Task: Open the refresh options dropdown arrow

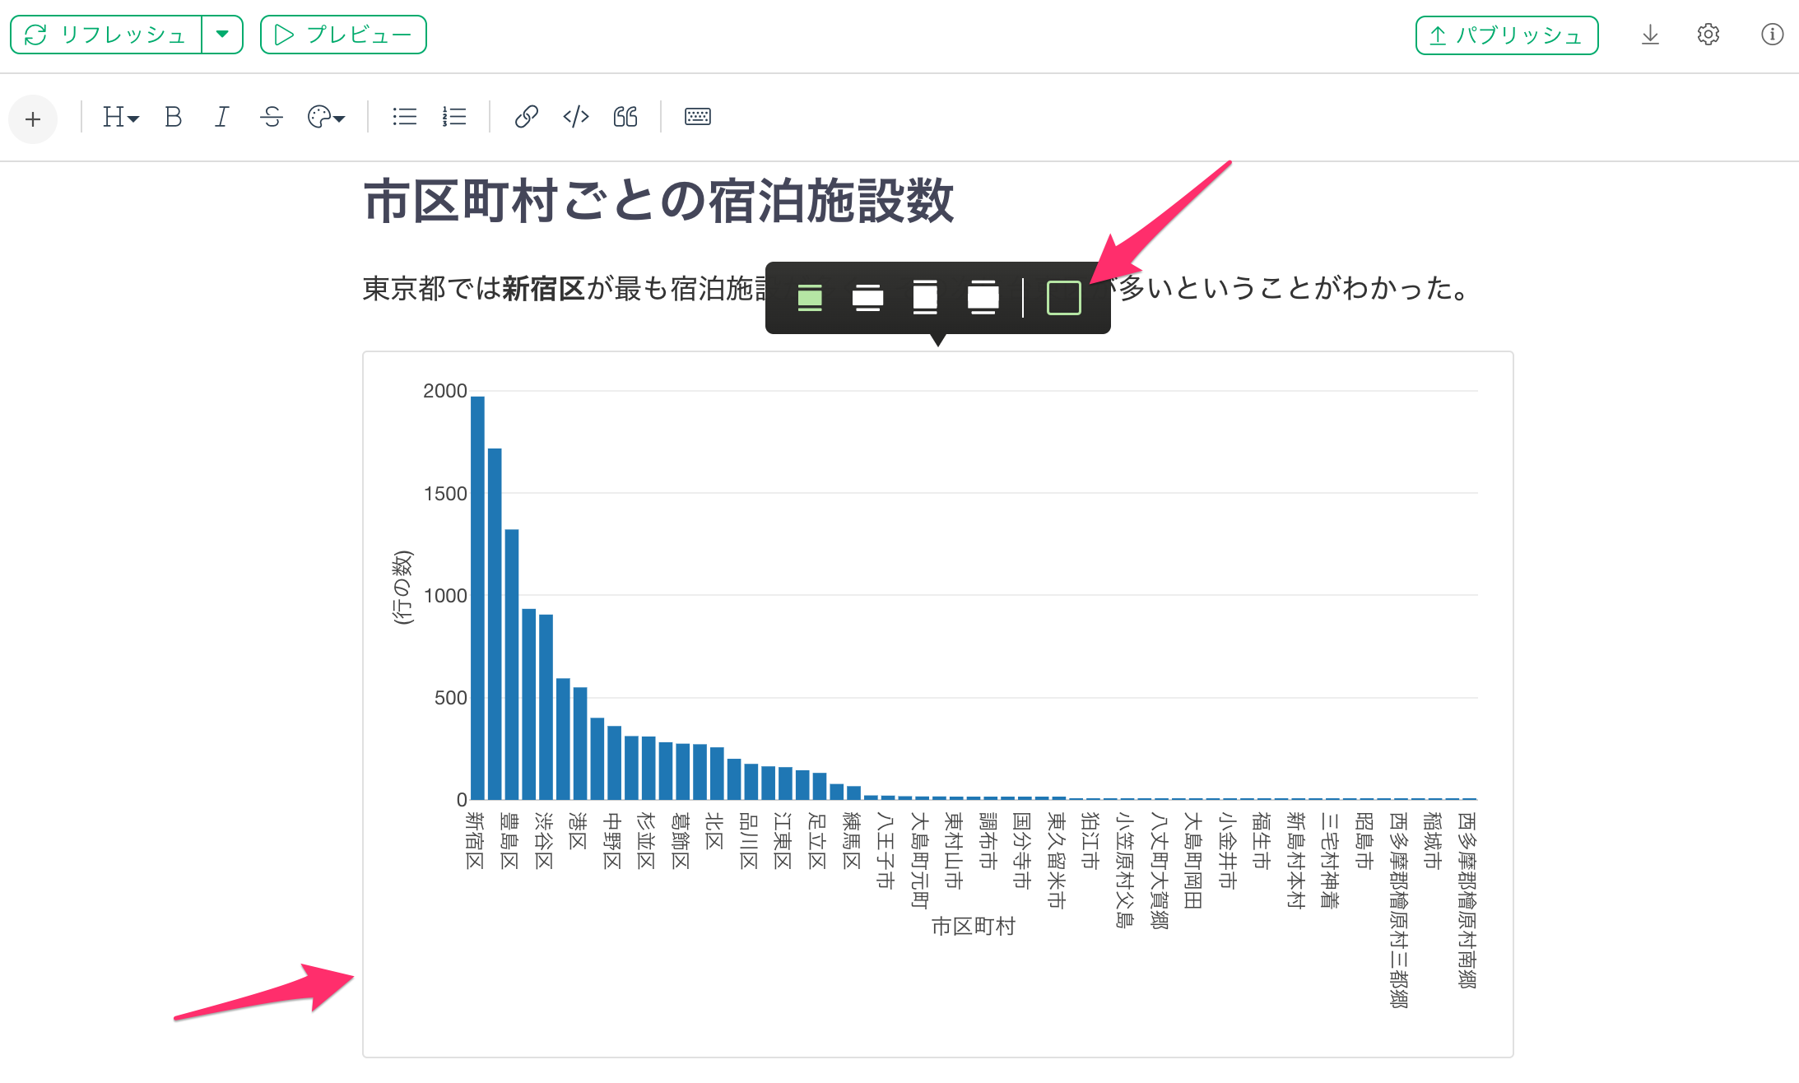Action: (x=222, y=35)
